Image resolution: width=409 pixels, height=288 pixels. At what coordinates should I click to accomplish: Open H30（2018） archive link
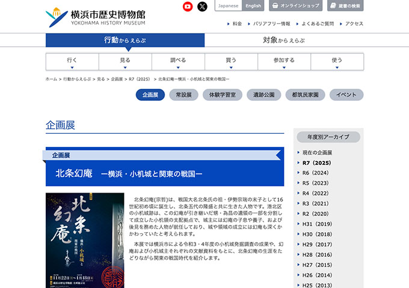pyautogui.click(x=317, y=234)
